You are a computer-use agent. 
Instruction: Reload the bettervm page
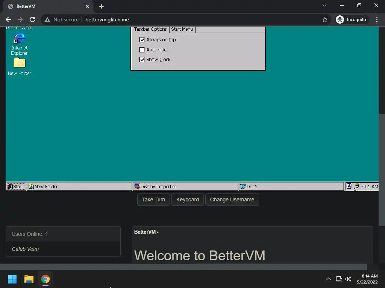click(x=32, y=19)
